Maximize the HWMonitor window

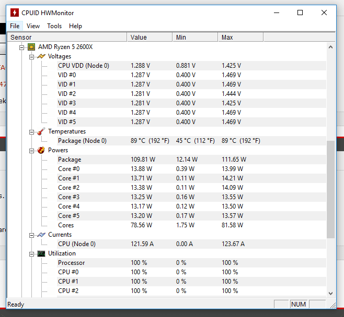click(x=300, y=13)
